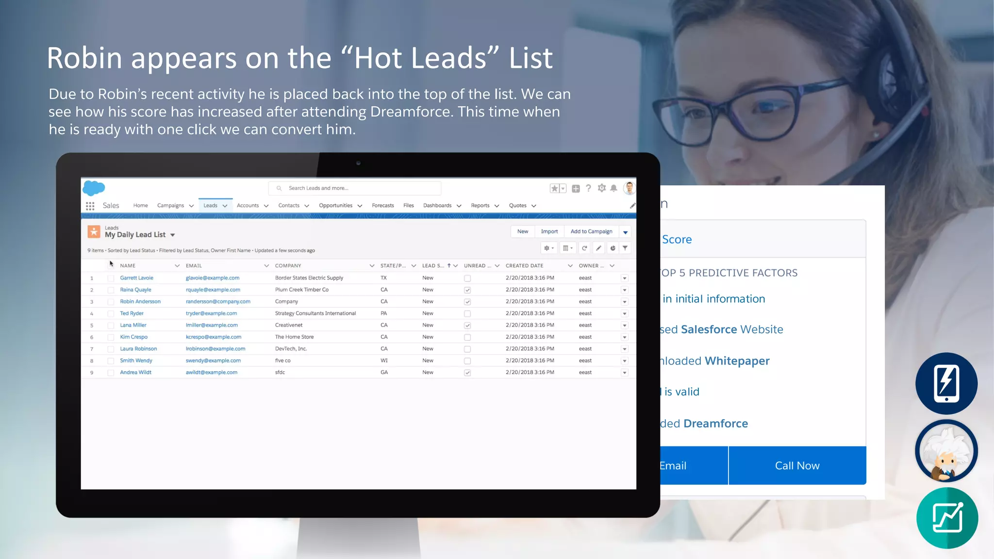Open the notifications bell icon

613,188
